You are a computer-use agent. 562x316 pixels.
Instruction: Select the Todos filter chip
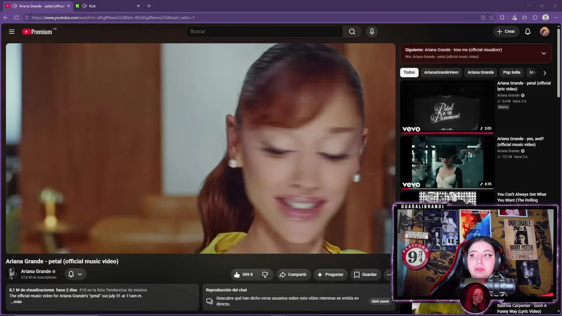409,72
